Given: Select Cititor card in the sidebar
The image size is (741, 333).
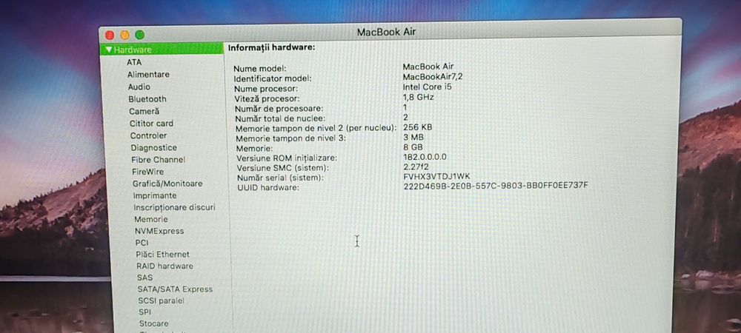Looking at the screenshot, I should [151, 124].
